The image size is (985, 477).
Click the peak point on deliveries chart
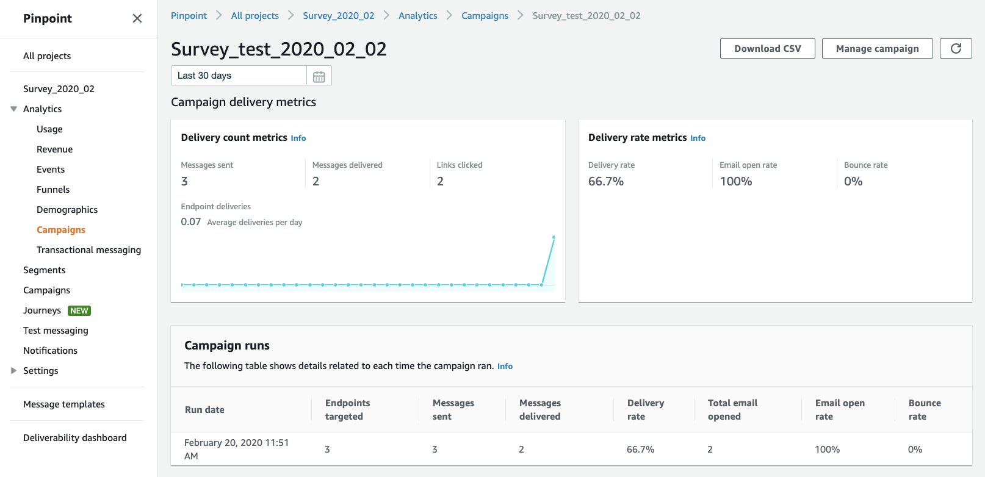click(x=554, y=237)
